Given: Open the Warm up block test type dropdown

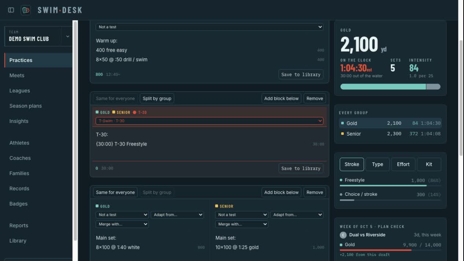Looking at the screenshot, I should point(210,27).
